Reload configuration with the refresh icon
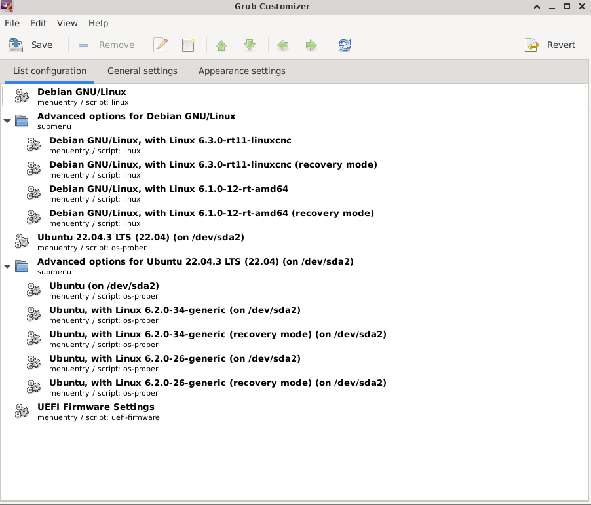 (345, 45)
